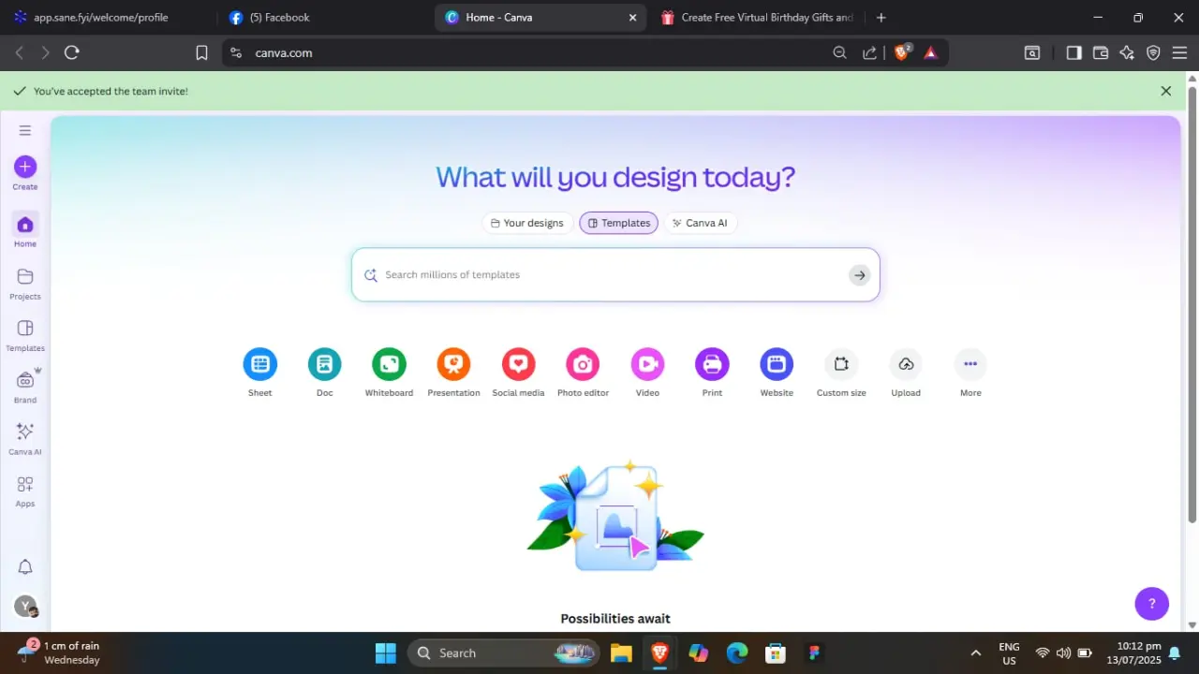
Task: Open Brave Rewards triangle icon
Action: point(930,52)
